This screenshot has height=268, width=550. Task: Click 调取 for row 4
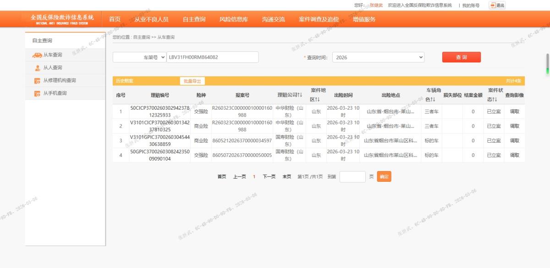tap(515, 156)
